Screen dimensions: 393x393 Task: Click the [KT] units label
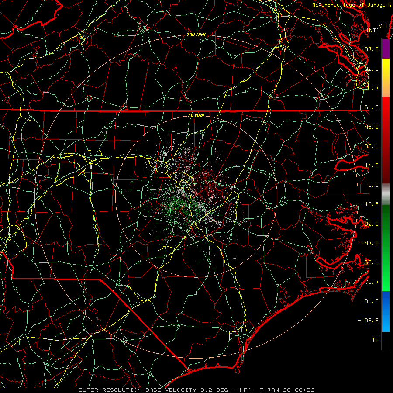[x=373, y=30]
